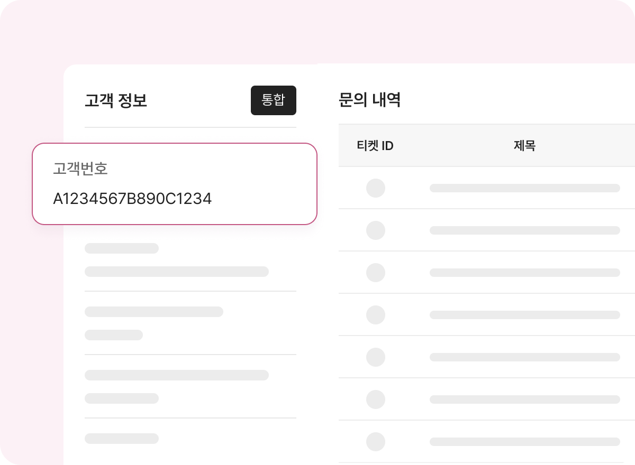
Task: Select the sixth row's ticket ID circle
Action: 376,399
